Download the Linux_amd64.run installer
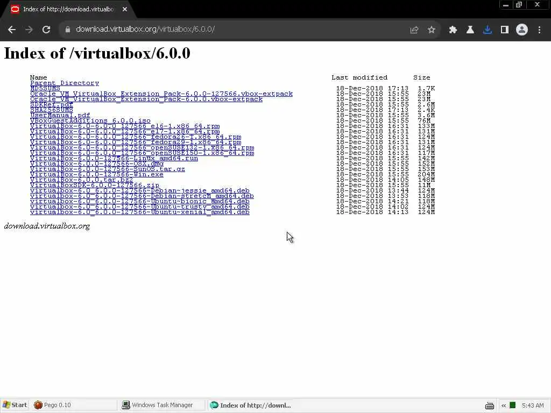The height and width of the screenshot is (413, 551). 114,159
